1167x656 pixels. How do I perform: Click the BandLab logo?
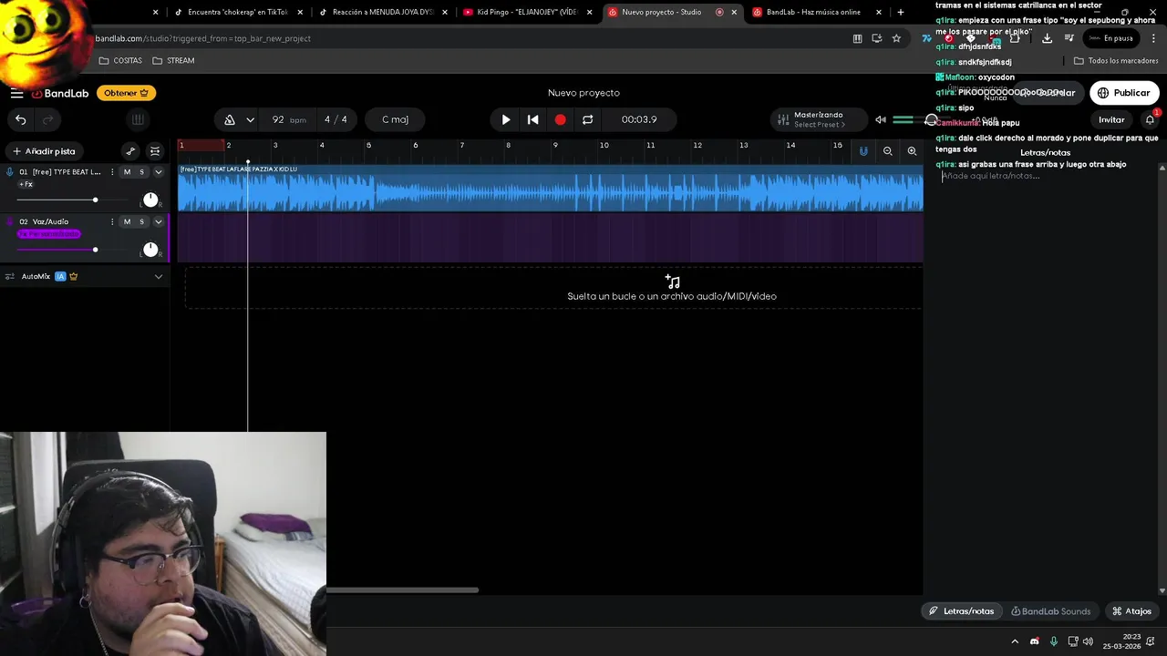tap(60, 93)
